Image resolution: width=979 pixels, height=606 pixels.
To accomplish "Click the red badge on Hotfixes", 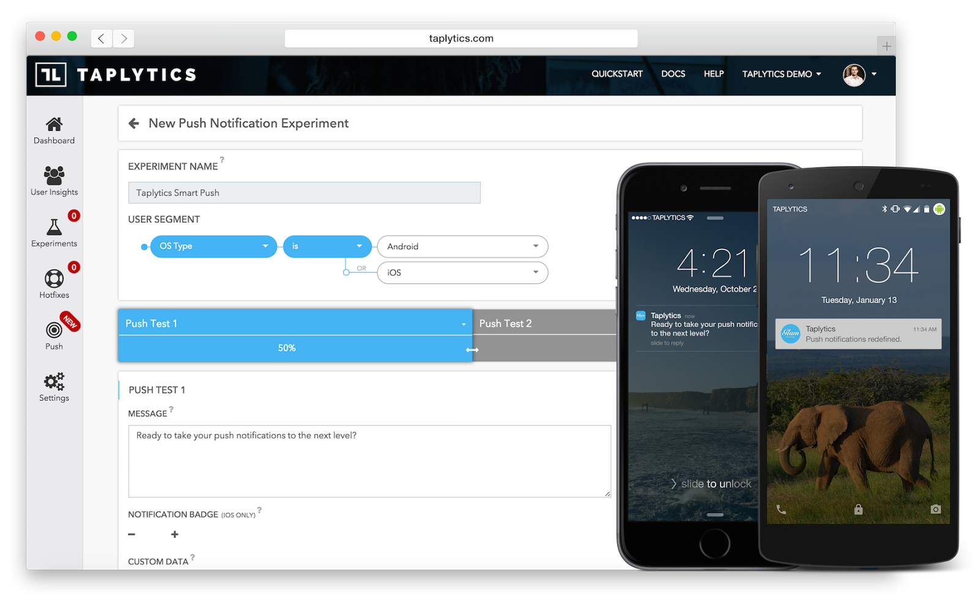I will pyautogui.click(x=74, y=267).
